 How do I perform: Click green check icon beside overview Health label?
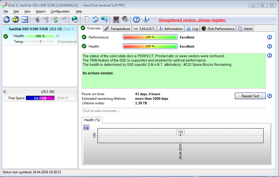(84, 46)
